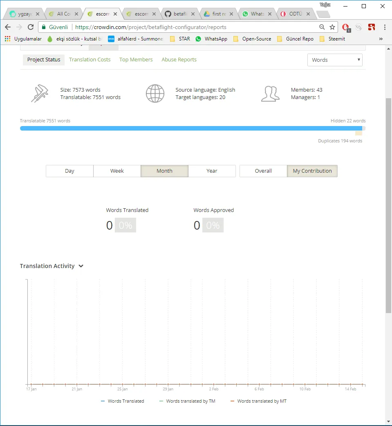The height and width of the screenshot is (426, 392).
Task: Open a new tab button
Action: coord(323,14)
